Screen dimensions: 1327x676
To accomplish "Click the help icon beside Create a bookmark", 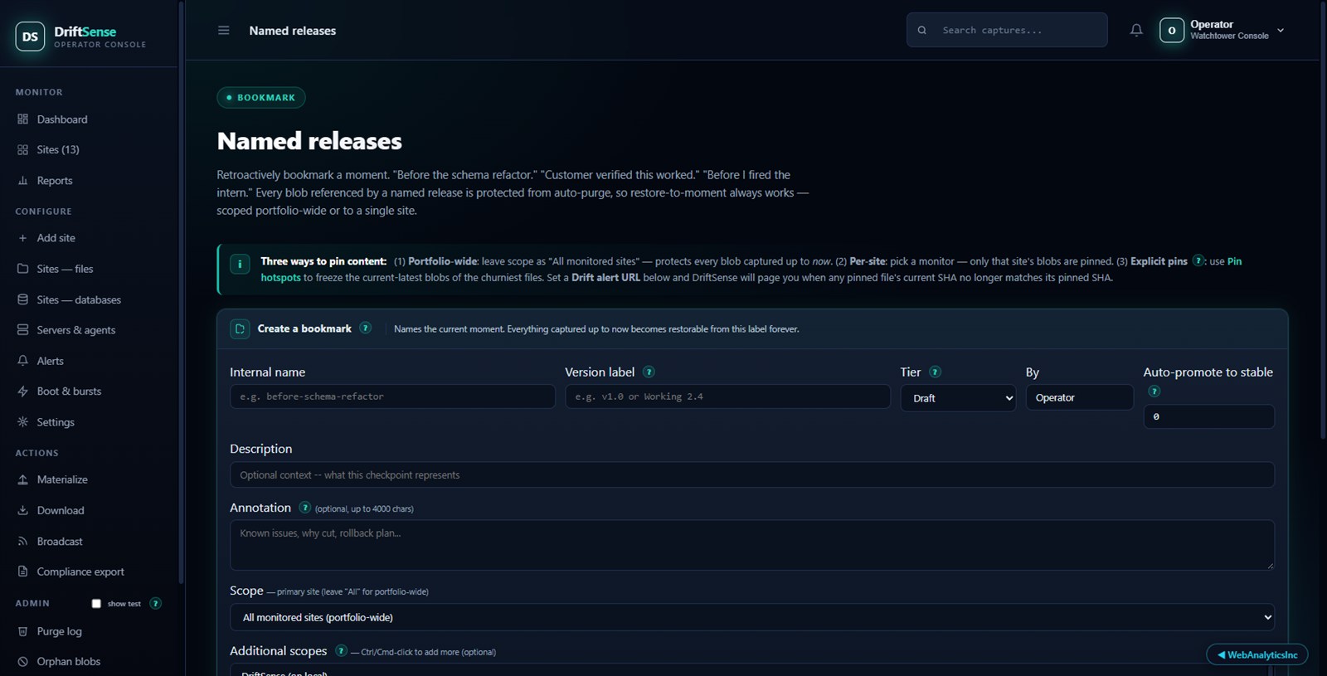I will tap(365, 328).
